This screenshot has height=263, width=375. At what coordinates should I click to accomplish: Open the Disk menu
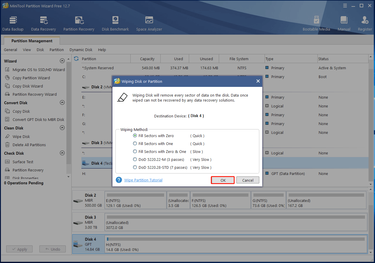tap(40, 50)
